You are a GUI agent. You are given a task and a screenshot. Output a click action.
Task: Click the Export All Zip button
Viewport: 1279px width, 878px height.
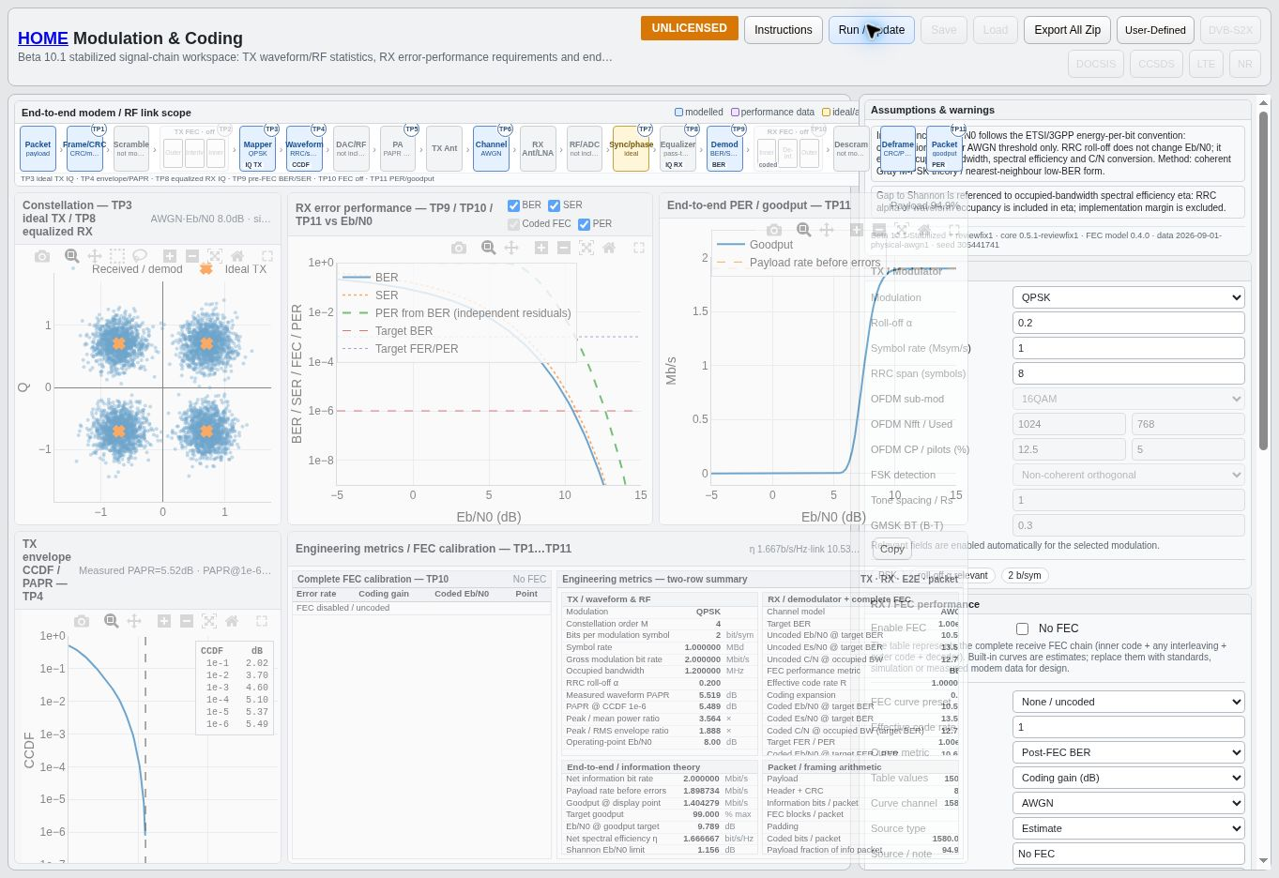pos(1068,30)
